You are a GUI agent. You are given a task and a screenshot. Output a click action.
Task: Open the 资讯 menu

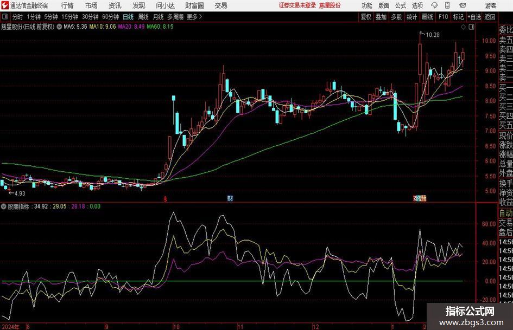(115, 5)
